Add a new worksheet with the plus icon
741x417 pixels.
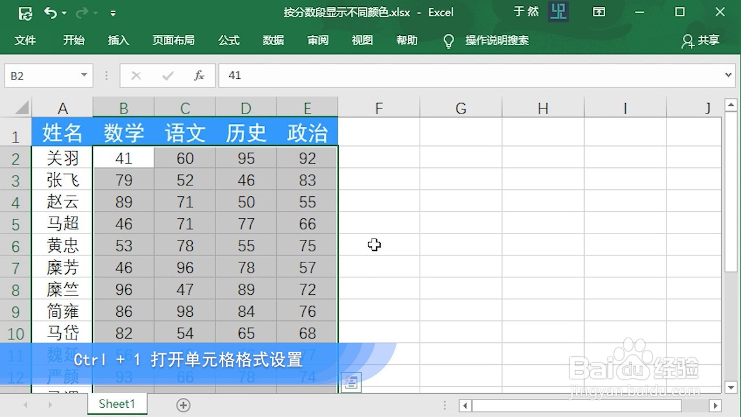183,404
